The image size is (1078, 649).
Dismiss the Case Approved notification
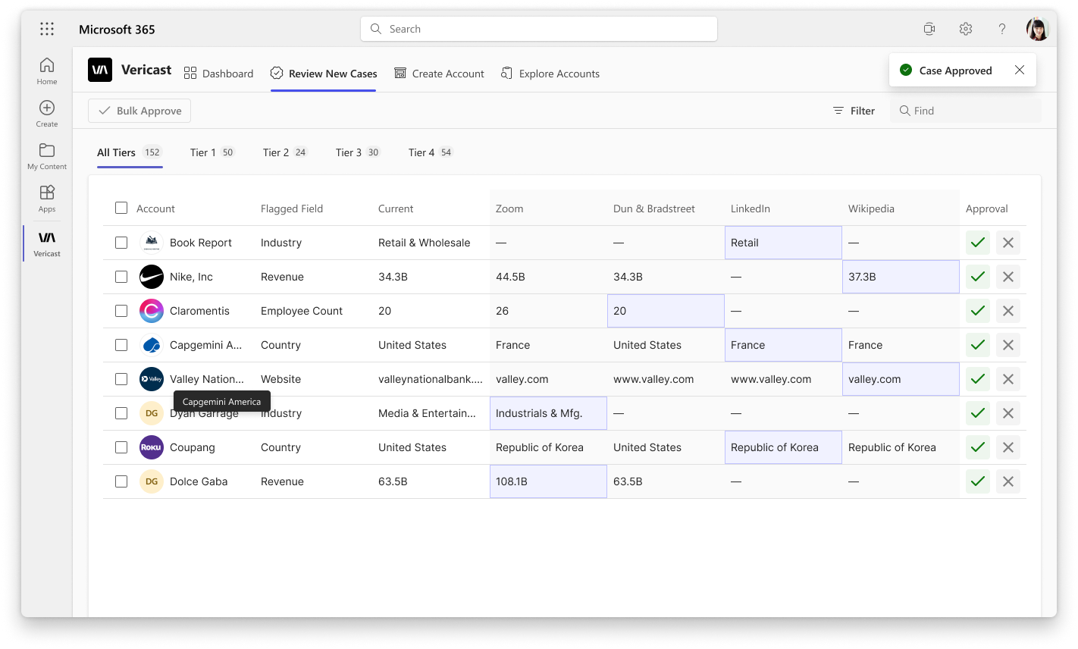click(1020, 70)
